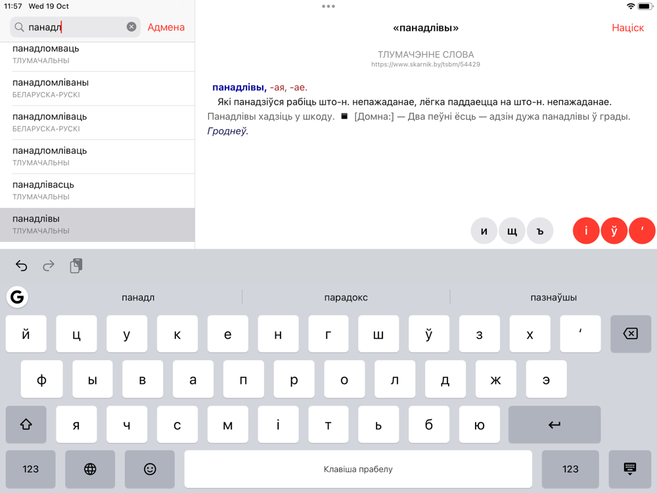
Task: Tap the б key
Action: point(428,424)
